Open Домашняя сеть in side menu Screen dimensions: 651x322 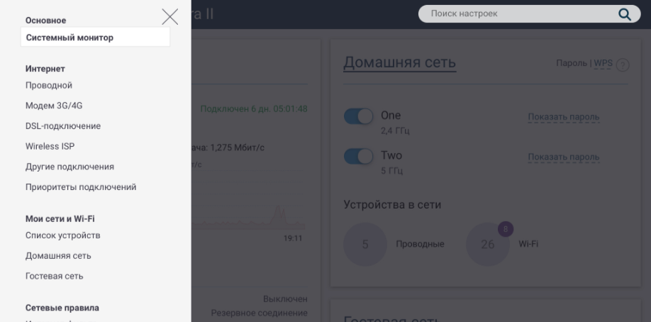[x=58, y=255]
